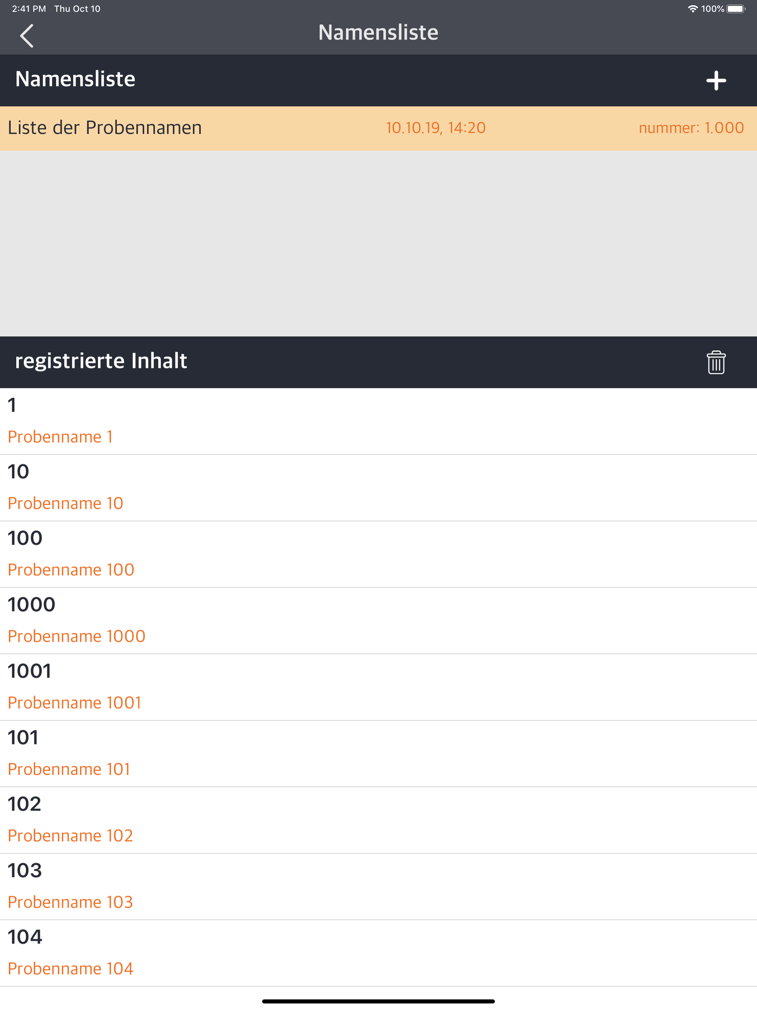This screenshot has height=1009, width=757.
Task: Open entry Probenname 1001
Action: (378, 687)
